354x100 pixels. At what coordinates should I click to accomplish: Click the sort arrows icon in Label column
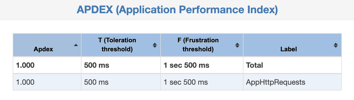[336, 45]
